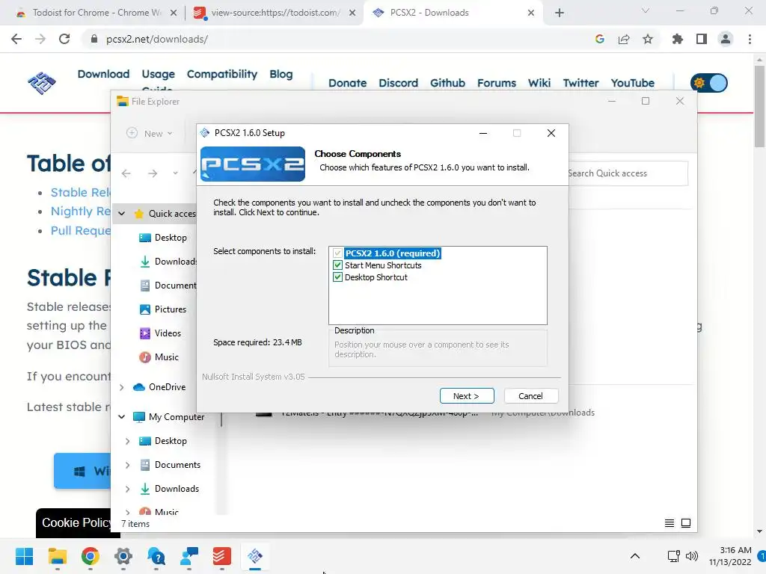Screen dimensions: 766x574
Task: Switch File Explorer to large icons view
Action: [686, 523]
